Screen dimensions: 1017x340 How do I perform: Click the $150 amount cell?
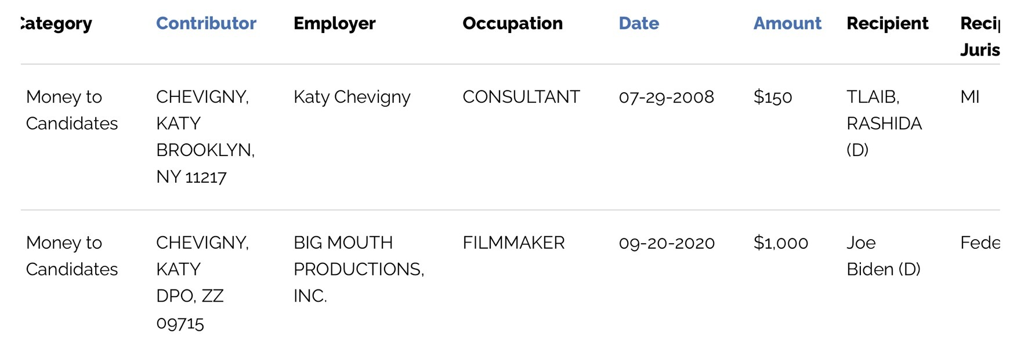[x=772, y=97]
